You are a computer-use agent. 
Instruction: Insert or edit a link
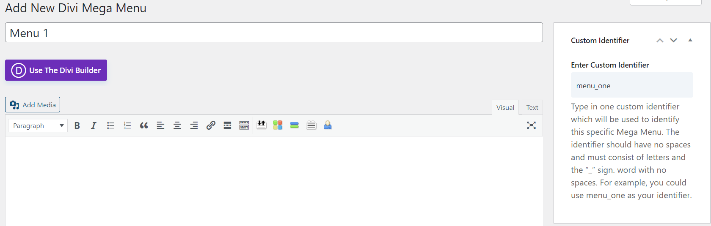tap(211, 125)
